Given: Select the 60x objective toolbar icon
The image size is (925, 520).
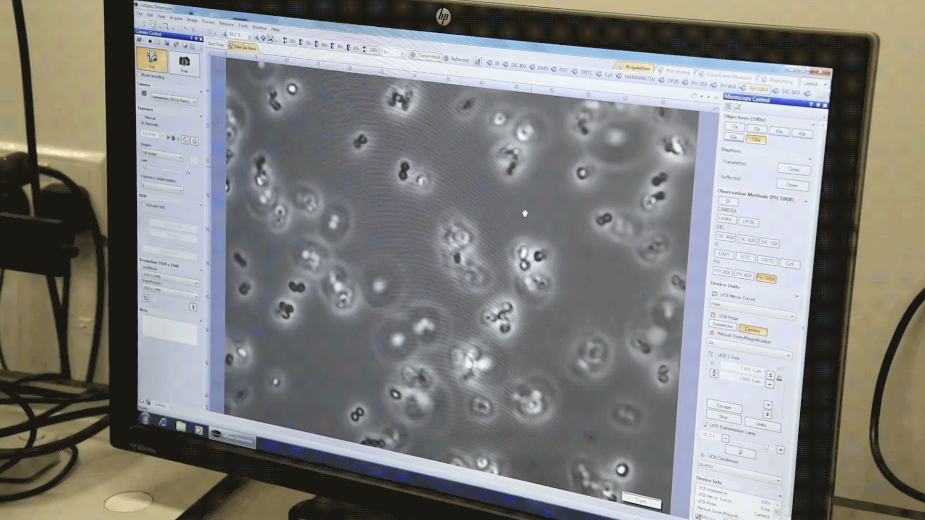Looking at the screenshot, I should pyautogui.click(x=353, y=48).
